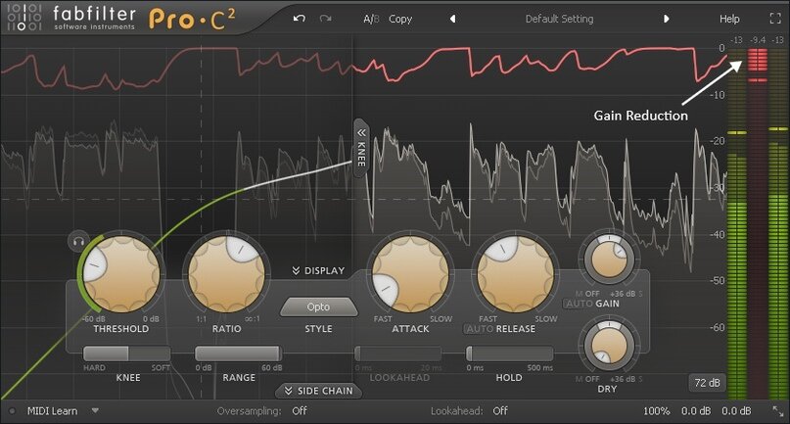Click the Pro-C 2 product logo
Screen dimensions: 790x424
192,20
